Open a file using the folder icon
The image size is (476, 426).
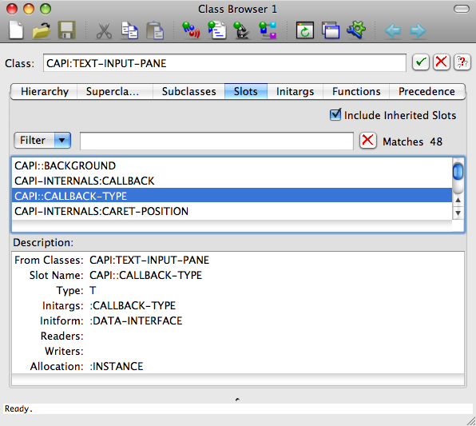coord(42,30)
